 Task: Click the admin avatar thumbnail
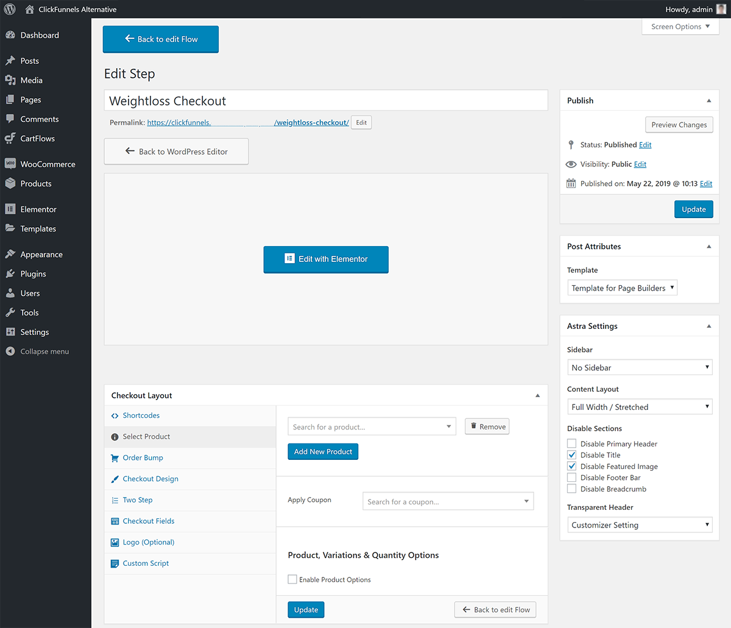(x=721, y=9)
